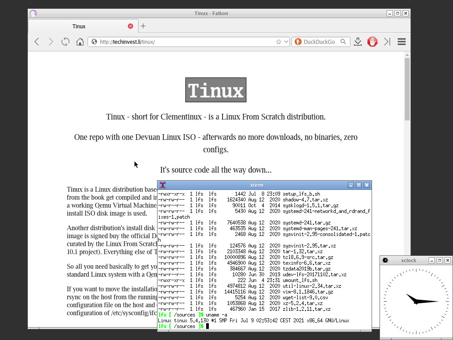The width and height of the screenshot is (453, 340).
Task: Minimize the xclock window
Action: click(x=432, y=260)
